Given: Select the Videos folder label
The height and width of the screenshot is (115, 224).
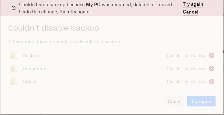Looking at the screenshot, I should (30, 82).
